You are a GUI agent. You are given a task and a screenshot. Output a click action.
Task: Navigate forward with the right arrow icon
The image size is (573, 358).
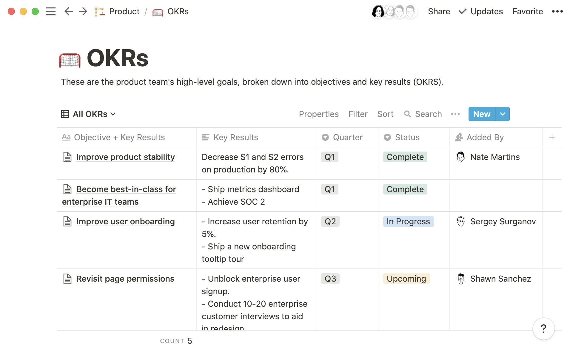click(x=83, y=11)
